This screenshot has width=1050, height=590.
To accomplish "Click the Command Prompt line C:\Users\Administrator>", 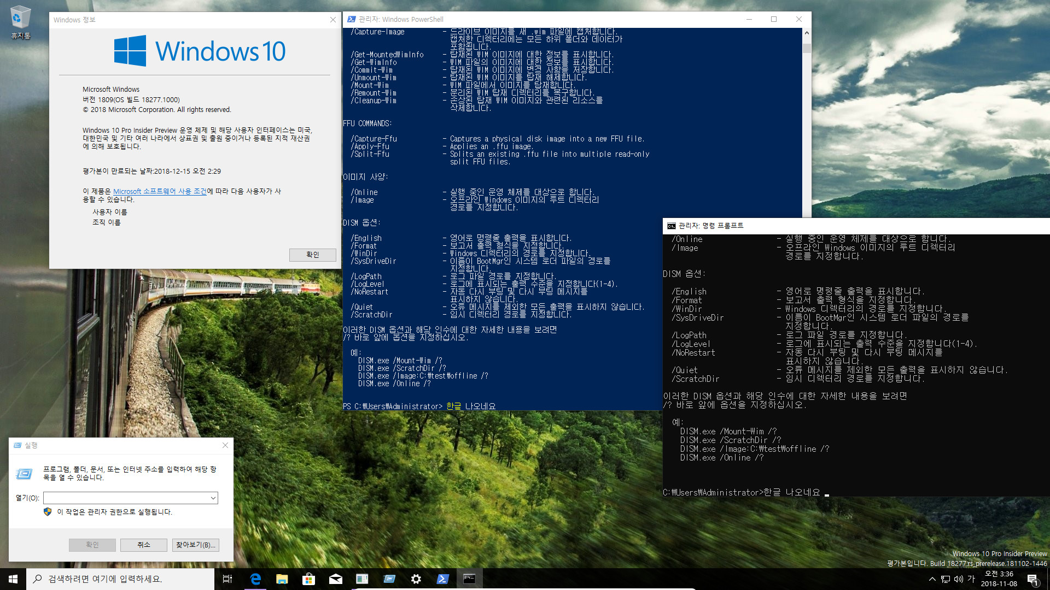I will [713, 493].
